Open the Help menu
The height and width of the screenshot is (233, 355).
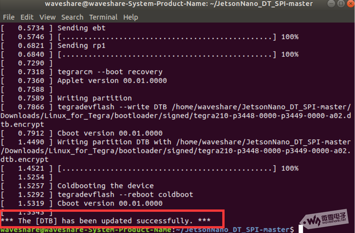(131, 17)
